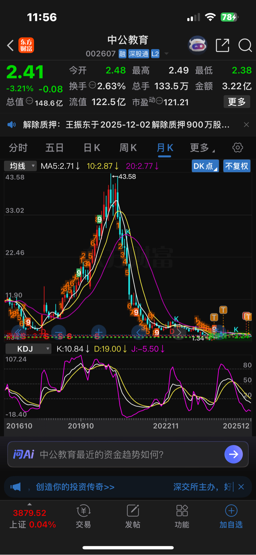Tap the 总值 info smiley icon
The width and height of the screenshot is (256, 555).
point(29,101)
